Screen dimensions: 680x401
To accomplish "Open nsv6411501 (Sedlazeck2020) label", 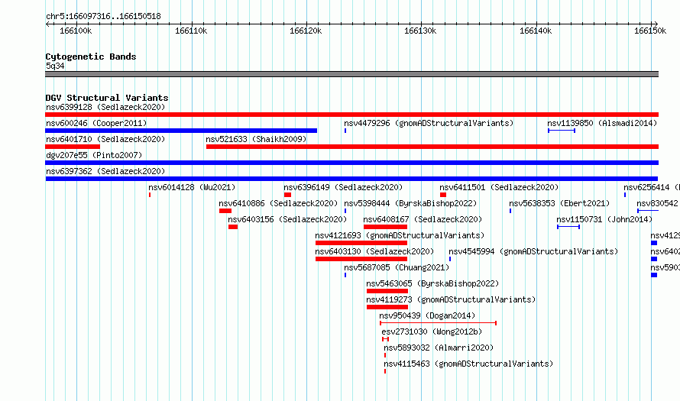I will pyautogui.click(x=499, y=187).
